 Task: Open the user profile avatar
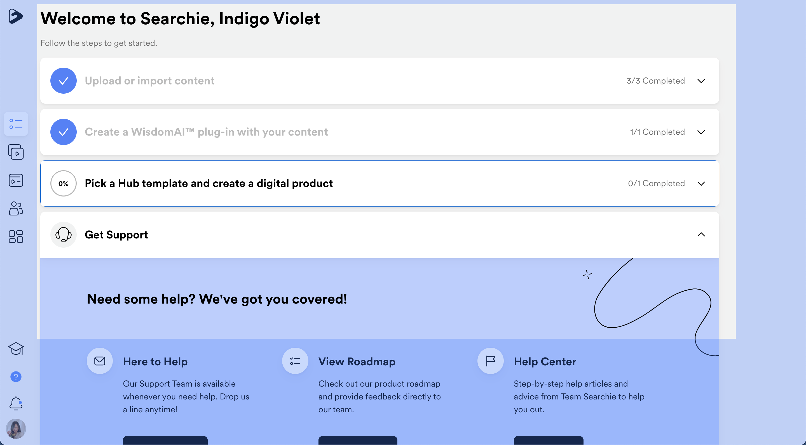pyautogui.click(x=16, y=429)
